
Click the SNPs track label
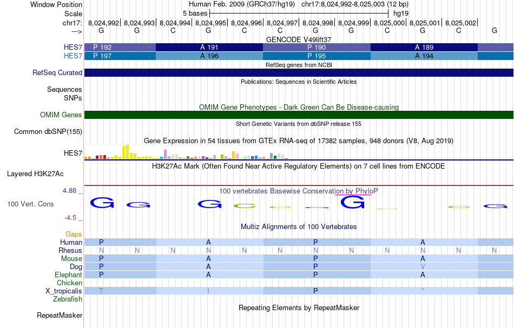(73, 98)
